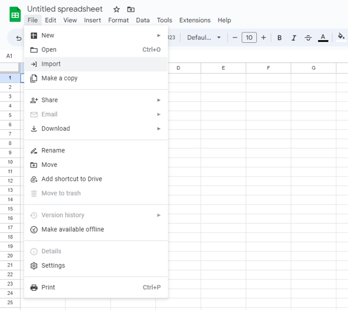Viewport: 348px width, 310px height.
Task: Click the move to folder icon
Action: point(130,9)
